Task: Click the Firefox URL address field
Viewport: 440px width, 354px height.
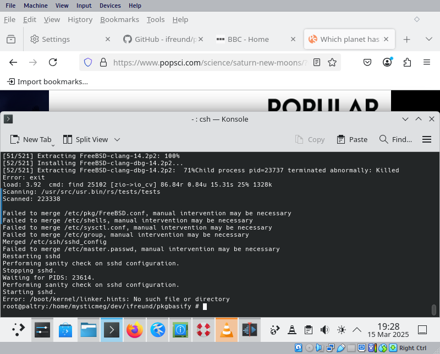Action: tap(209, 63)
